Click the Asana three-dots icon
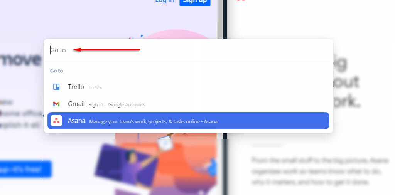Image resolution: width=395 pixels, height=195 pixels. 56,121
